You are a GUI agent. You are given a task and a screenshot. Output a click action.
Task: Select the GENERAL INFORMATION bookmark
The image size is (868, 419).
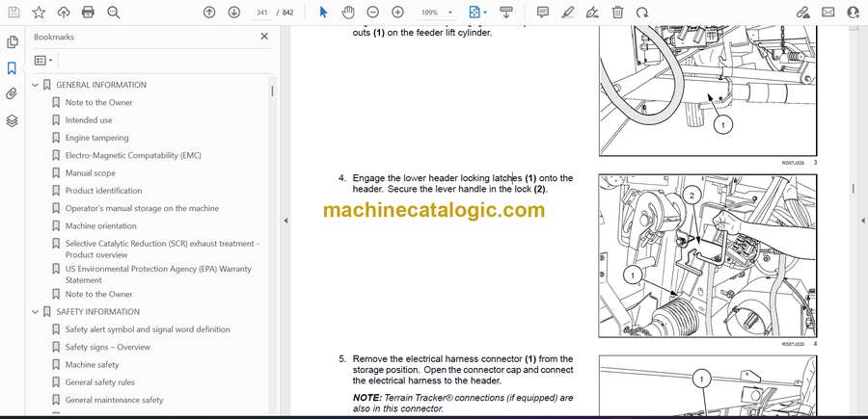[x=101, y=85]
